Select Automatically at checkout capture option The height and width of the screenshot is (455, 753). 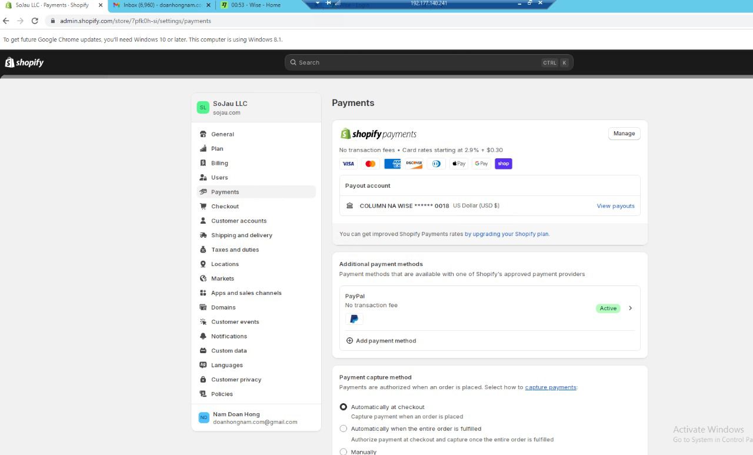(344, 407)
